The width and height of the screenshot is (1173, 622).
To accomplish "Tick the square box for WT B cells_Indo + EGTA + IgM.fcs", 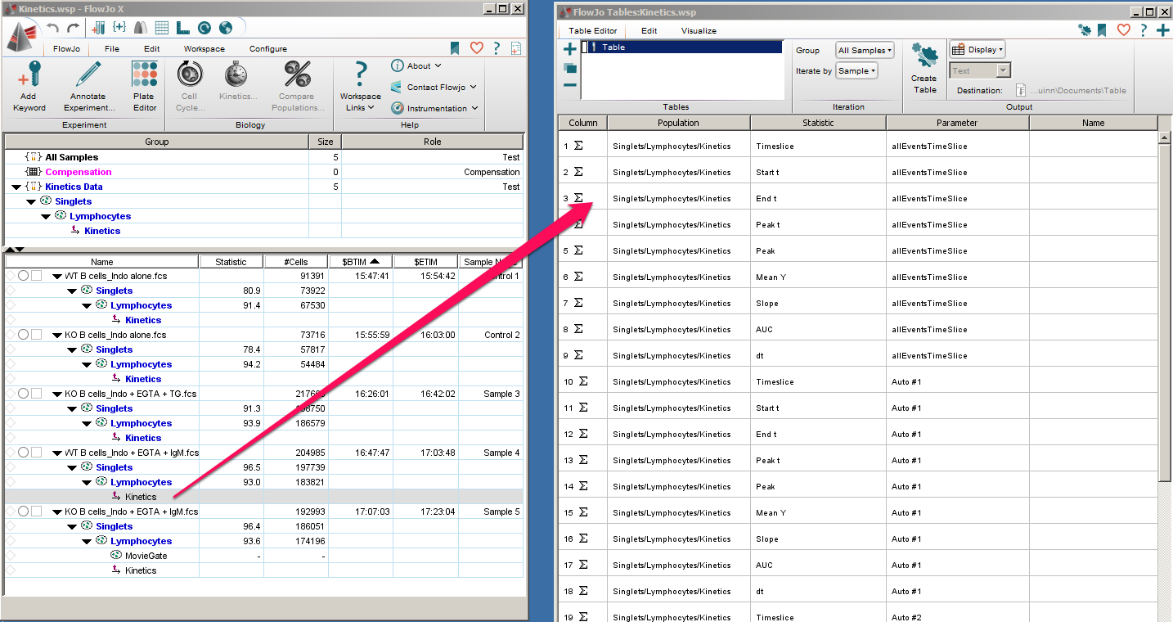I will [36, 453].
